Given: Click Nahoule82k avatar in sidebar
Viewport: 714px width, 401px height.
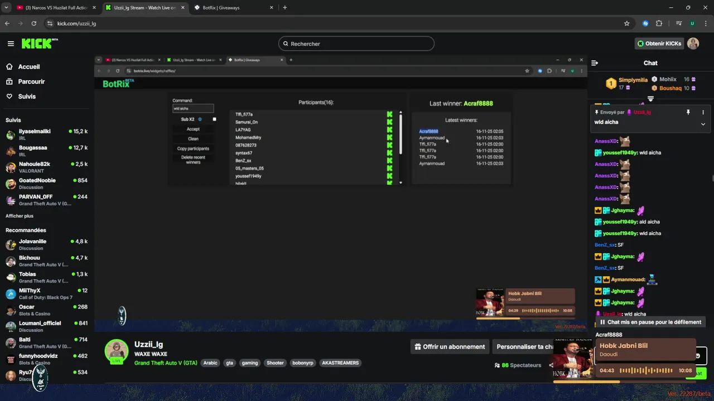Looking at the screenshot, I should pyautogui.click(x=11, y=168).
